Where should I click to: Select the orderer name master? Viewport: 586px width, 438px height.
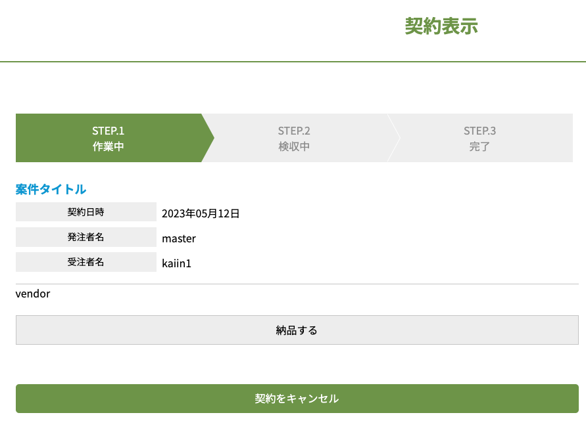tap(179, 238)
